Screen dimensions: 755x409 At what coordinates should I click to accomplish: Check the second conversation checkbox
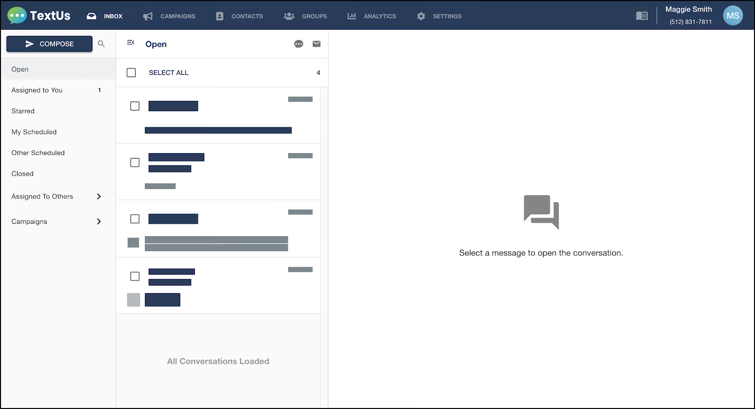pyautogui.click(x=135, y=163)
